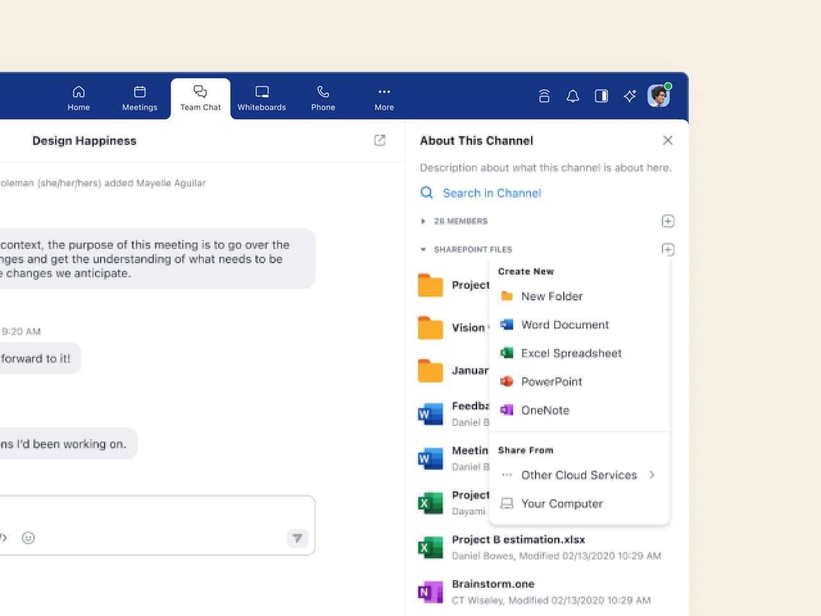Select Word Document from Create New
Screen dimensions: 821x616
(x=564, y=325)
